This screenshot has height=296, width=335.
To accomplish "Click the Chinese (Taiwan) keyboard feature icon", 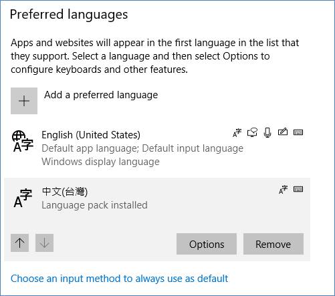I will coord(298,189).
